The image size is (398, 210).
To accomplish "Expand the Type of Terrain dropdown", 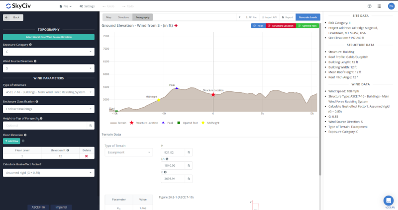I will 127,152.
